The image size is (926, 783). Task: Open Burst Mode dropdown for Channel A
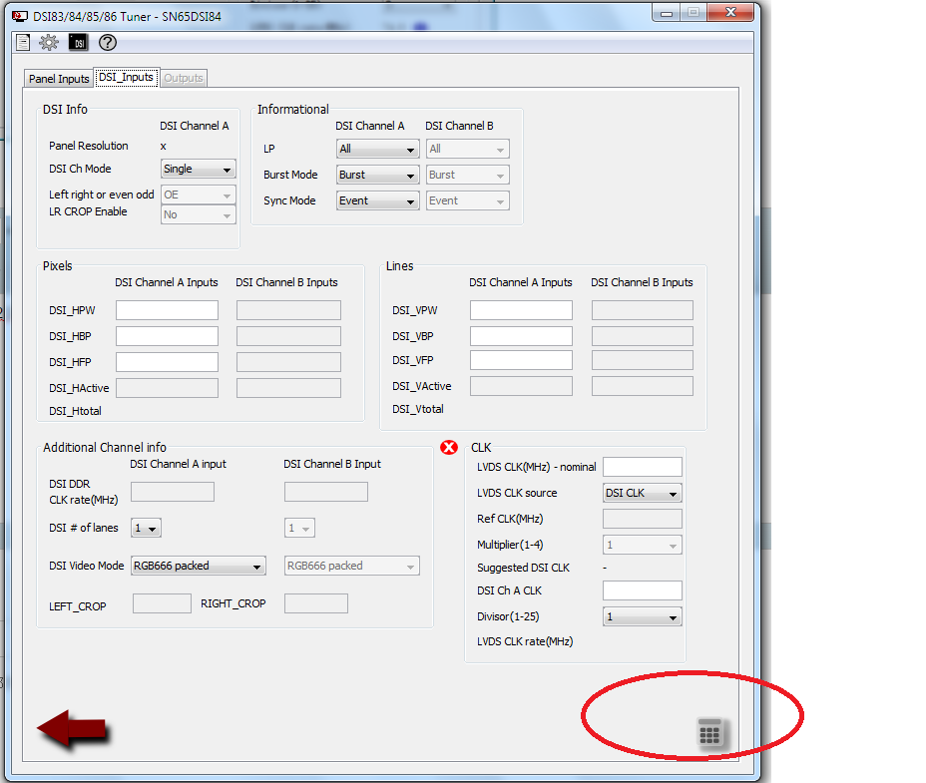[378, 175]
